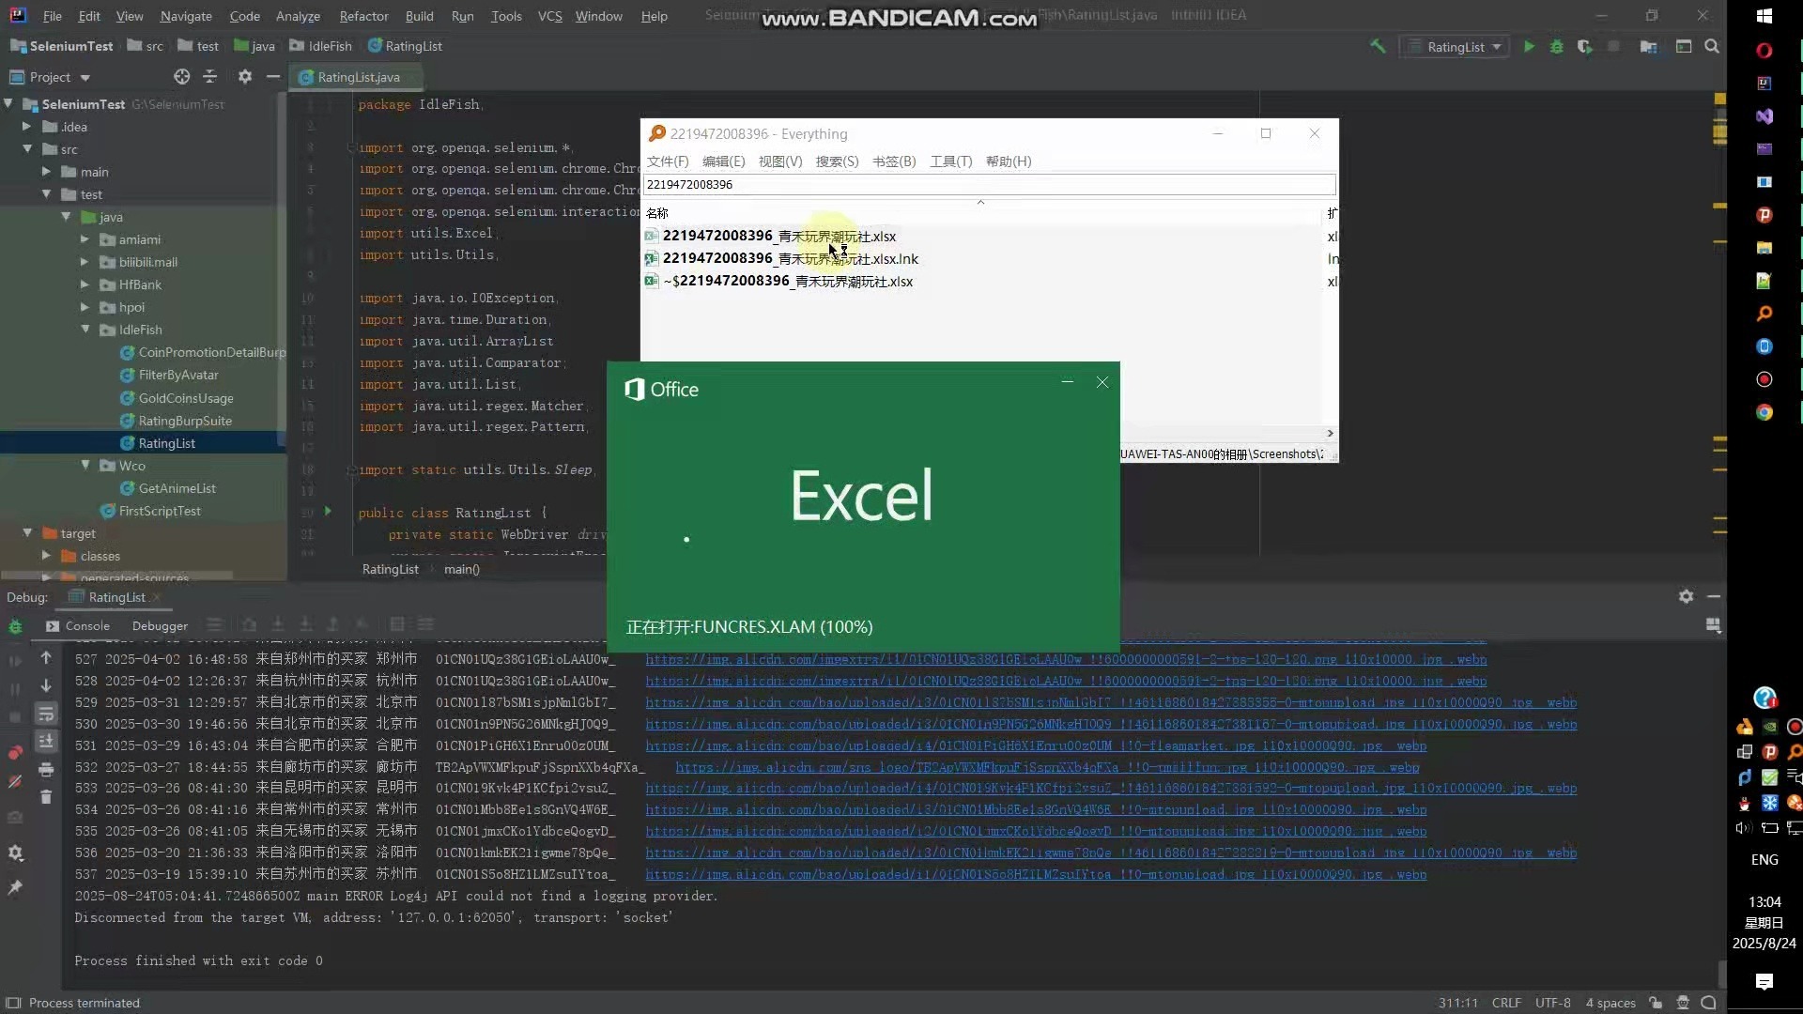Click the console down arrow icon
1803x1014 pixels.
coord(45,685)
